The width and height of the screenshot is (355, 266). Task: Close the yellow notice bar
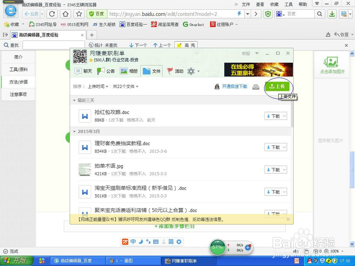288,219
